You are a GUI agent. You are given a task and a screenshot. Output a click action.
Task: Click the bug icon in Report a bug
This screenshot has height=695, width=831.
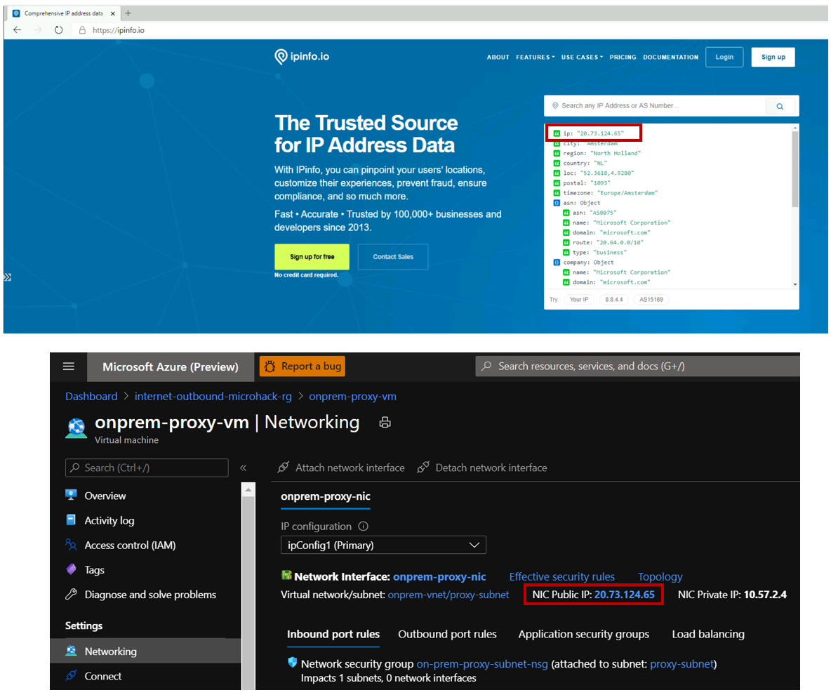tap(270, 366)
